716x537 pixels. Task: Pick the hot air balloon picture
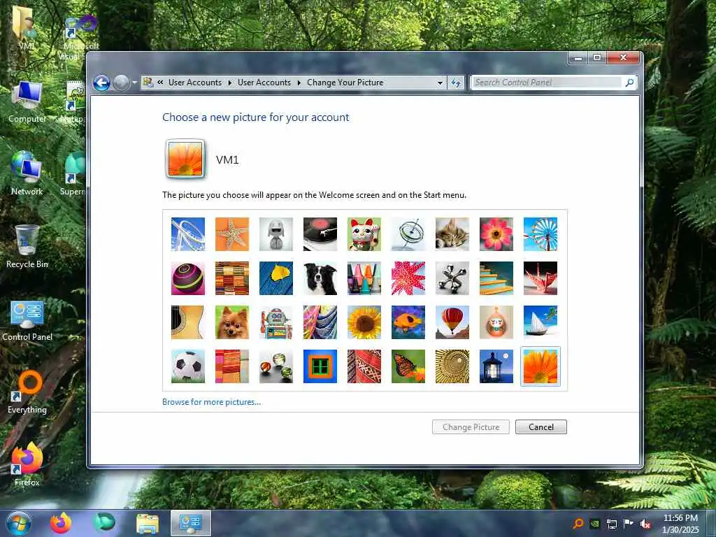coord(452,322)
